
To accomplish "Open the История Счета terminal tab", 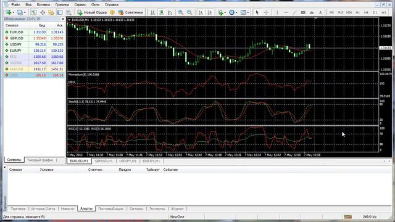I will pyautogui.click(x=43, y=208).
